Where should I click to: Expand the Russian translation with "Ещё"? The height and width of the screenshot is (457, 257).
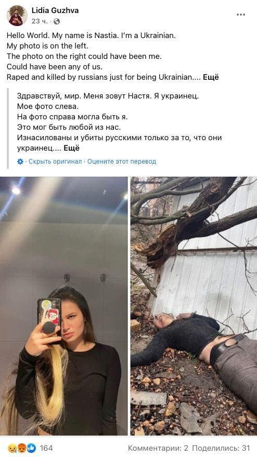coord(72,148)
